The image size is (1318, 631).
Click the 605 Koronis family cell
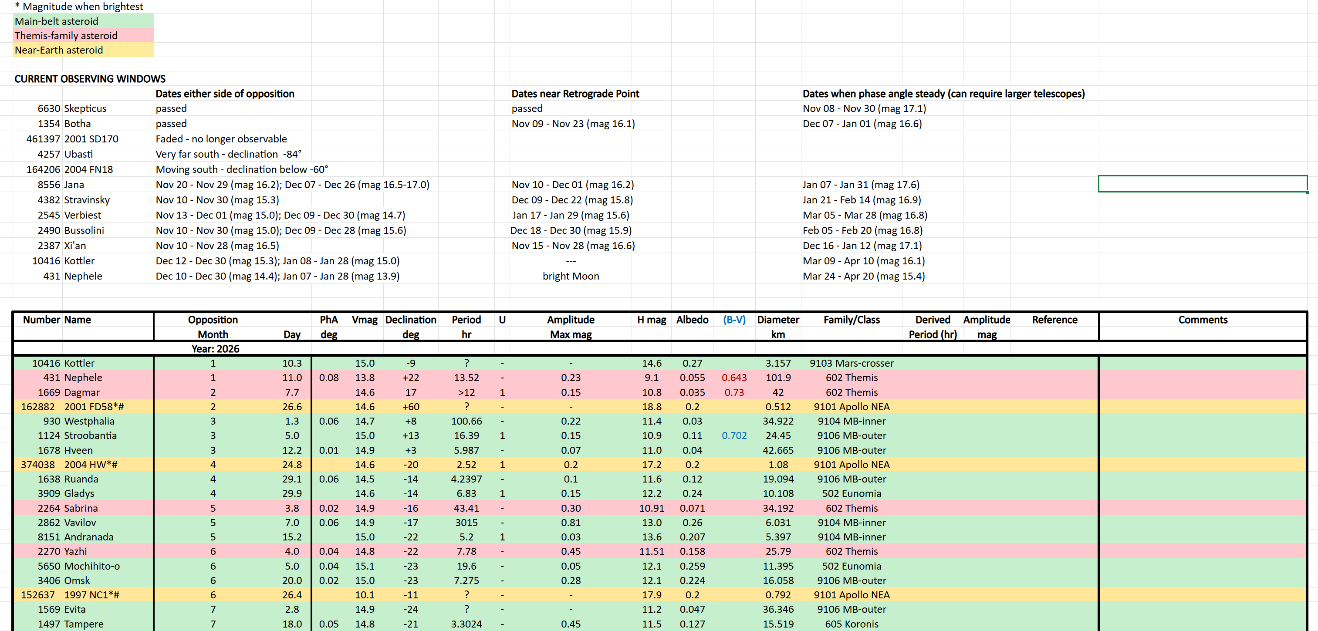[x=851, y=624]
